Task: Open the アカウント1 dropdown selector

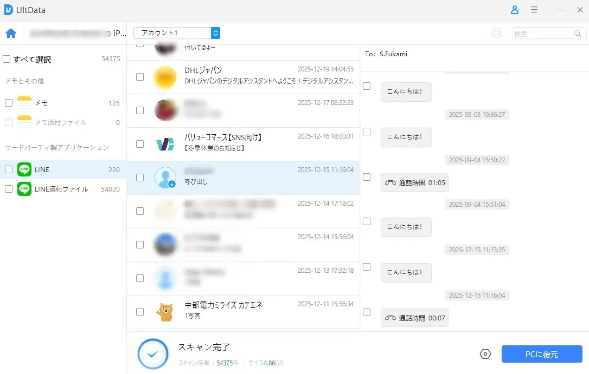Action: point(215,33)
